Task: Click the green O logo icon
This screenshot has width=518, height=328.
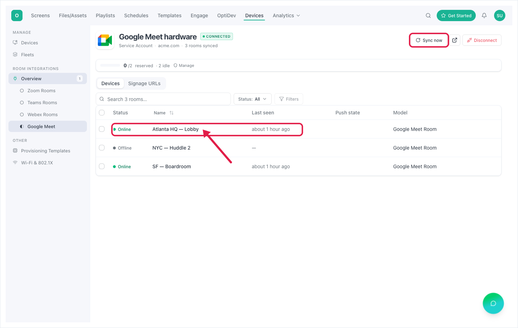Action: pyautogui.click(x=17, y=15)
